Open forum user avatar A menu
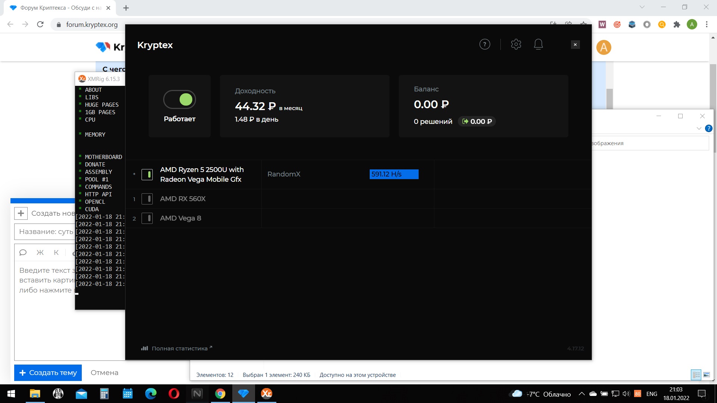The image size is (717, 403). 603,47
